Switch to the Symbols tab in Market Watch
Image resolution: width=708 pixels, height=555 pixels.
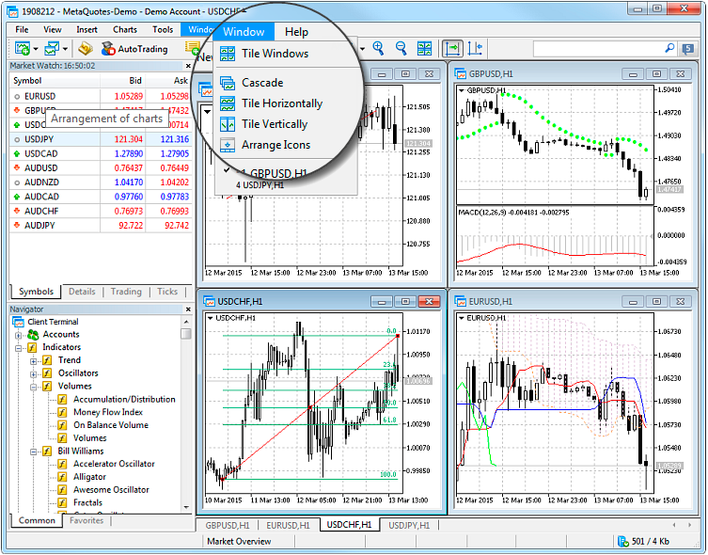pos(36,292)
